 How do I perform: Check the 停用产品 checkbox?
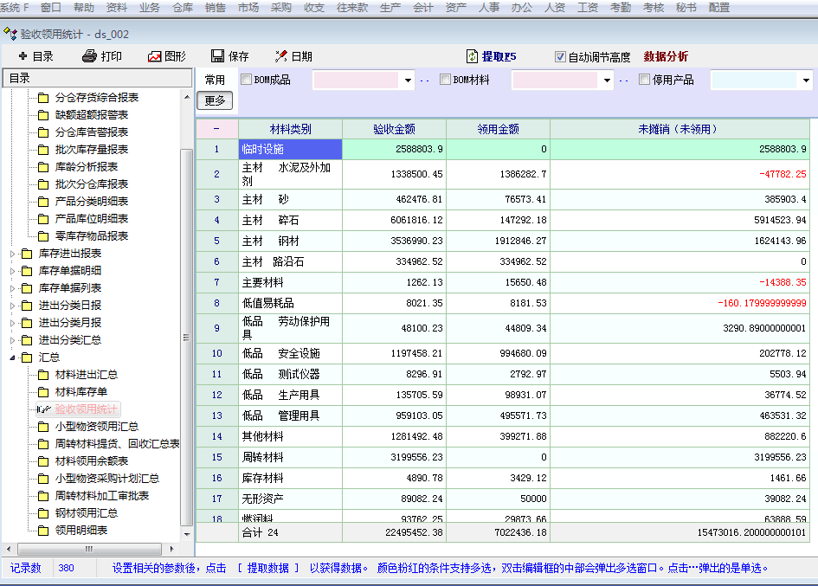click(644, 80)
